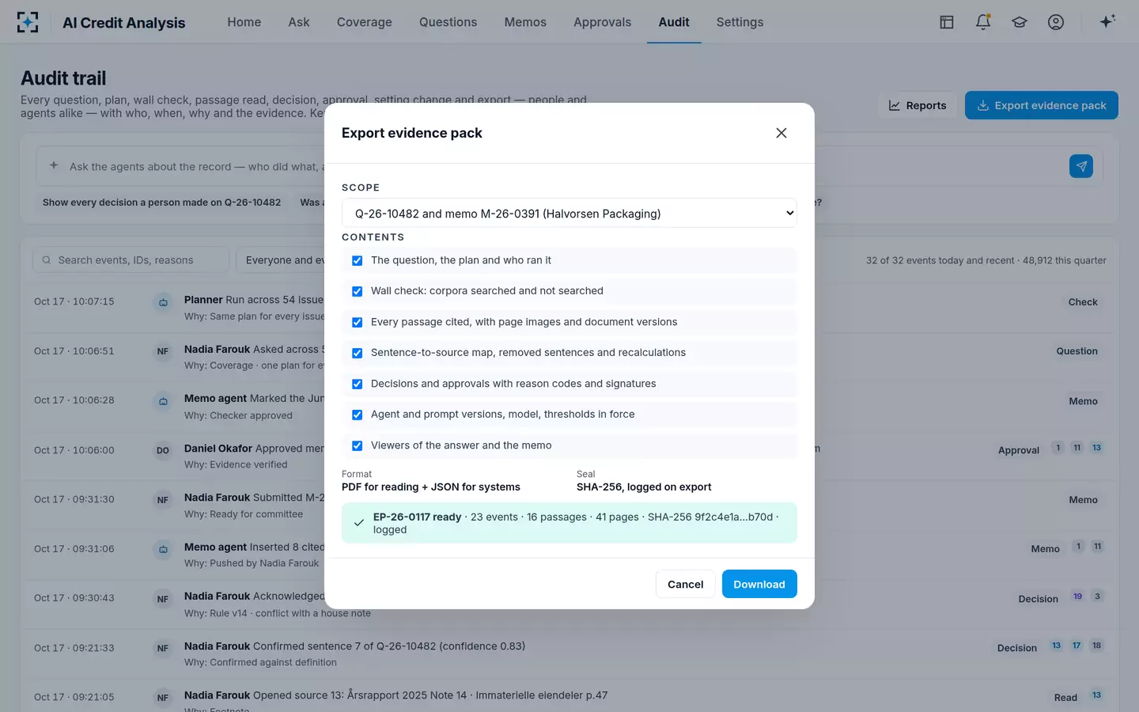Click source badge 19 in the 09:30:43 row
1139x712 pixels.
coord(1077,596)
